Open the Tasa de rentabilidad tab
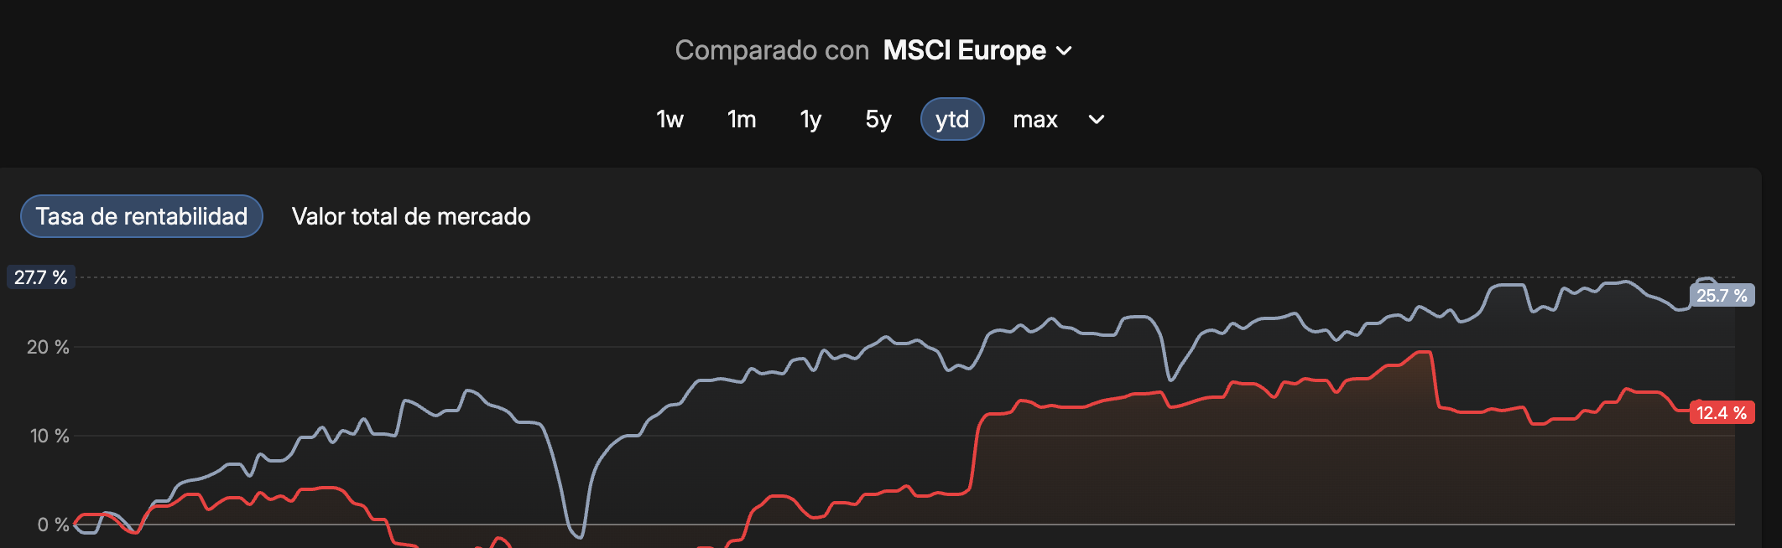The height and width of the screenshot is (548, 1782). [x=142, y=216]
